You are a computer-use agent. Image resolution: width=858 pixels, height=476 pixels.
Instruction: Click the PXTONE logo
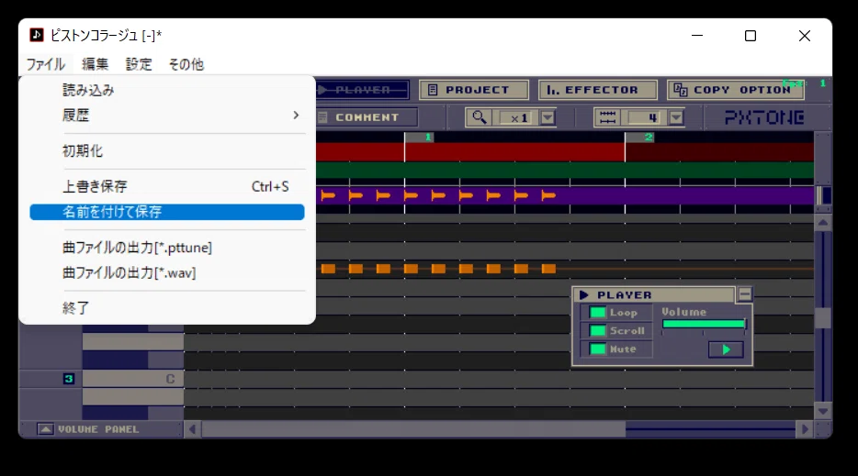pyautogui.click(x=764, y=117)
